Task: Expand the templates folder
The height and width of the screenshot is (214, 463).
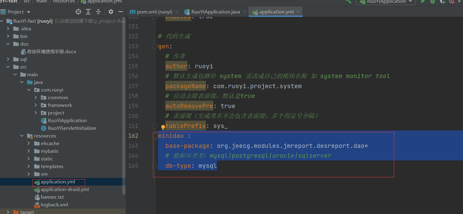Action: click(x=29, y=167)
